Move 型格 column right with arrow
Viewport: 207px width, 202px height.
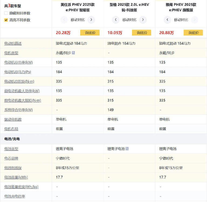pyautogui.click(x=143, y=20)
